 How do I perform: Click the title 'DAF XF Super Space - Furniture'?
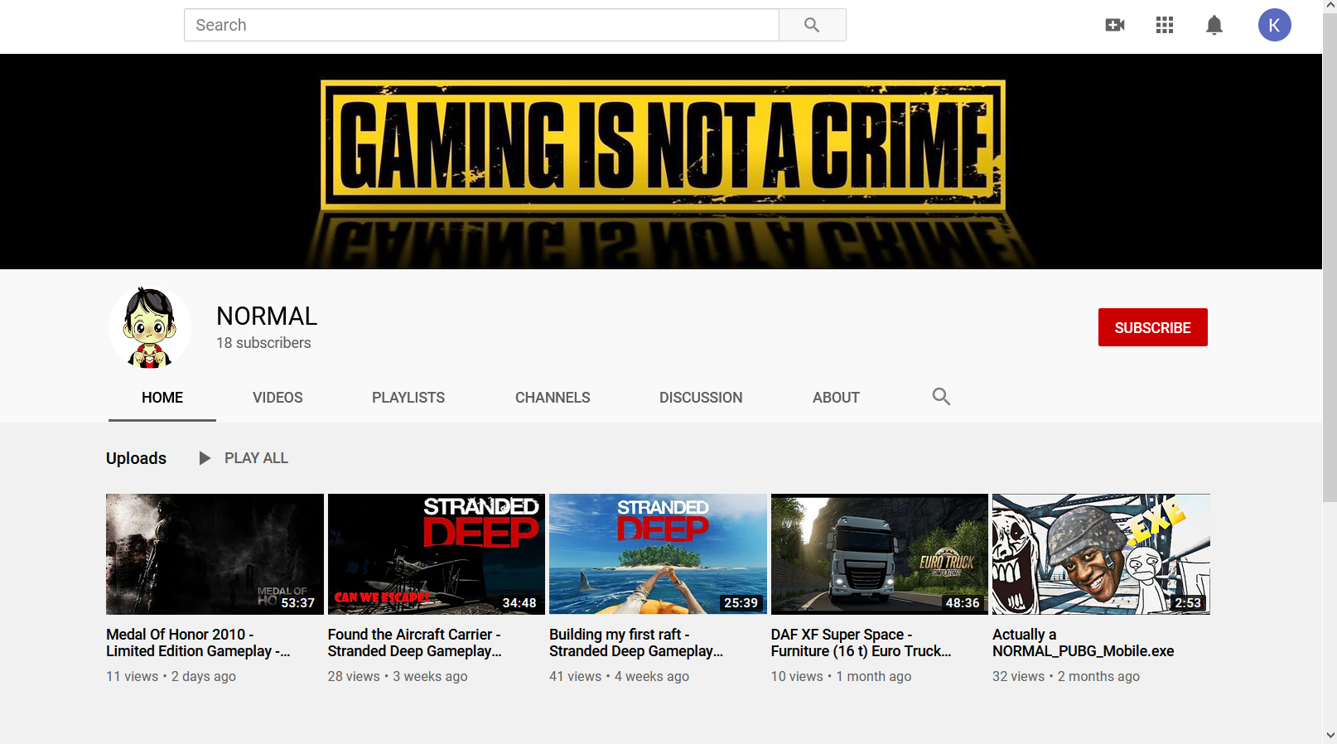click(862, 643)
